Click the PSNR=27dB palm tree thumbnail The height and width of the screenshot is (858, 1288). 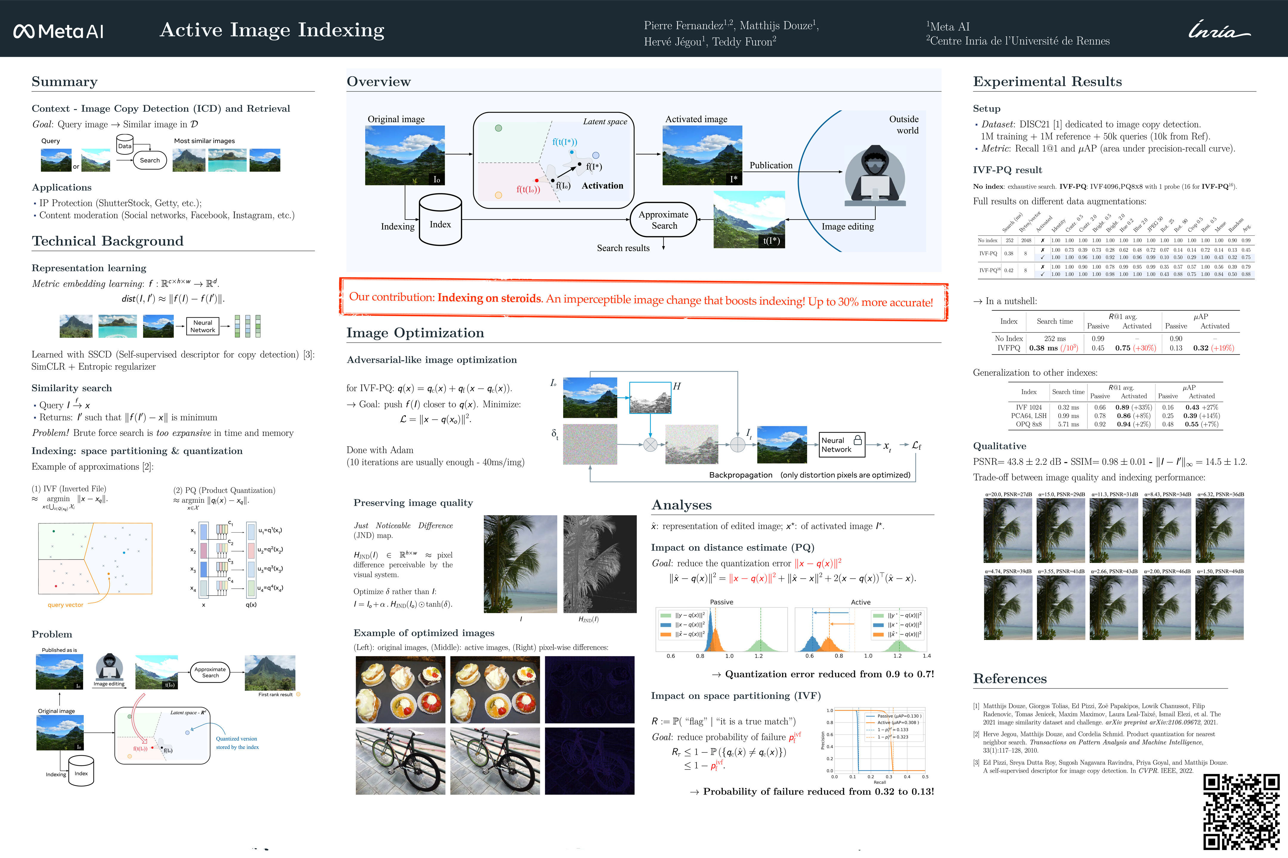tap(1008, 530)
